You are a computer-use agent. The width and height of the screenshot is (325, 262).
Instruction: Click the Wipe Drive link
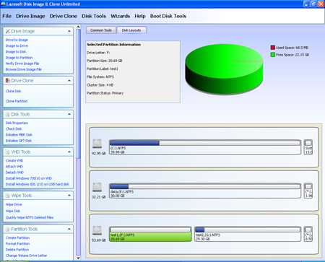coord(14,204)
